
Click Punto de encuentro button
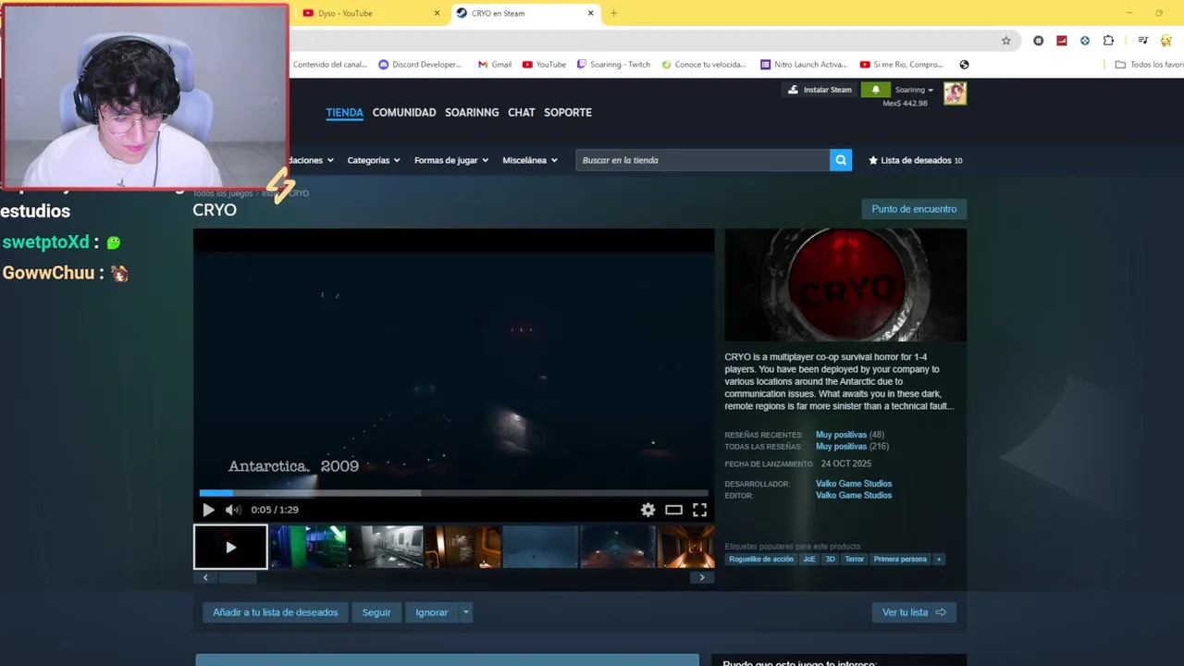tap(914, 209)
